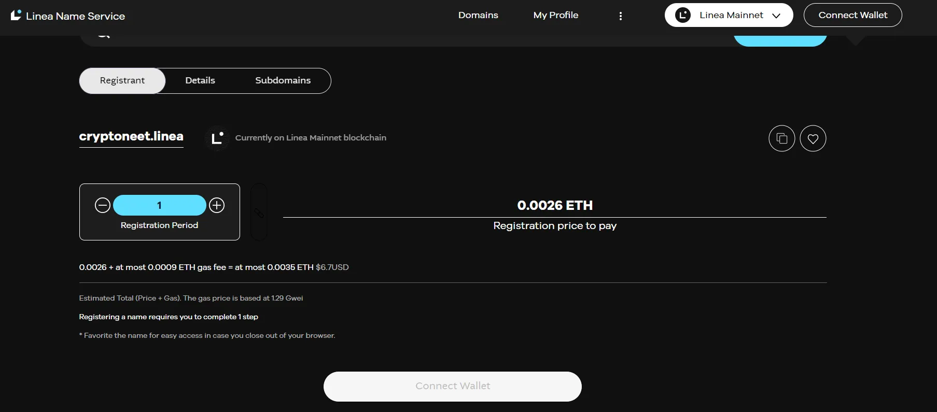The image size is (937, 412).
Task: Go to Domains in the top navigation
Action: point(478,15)
